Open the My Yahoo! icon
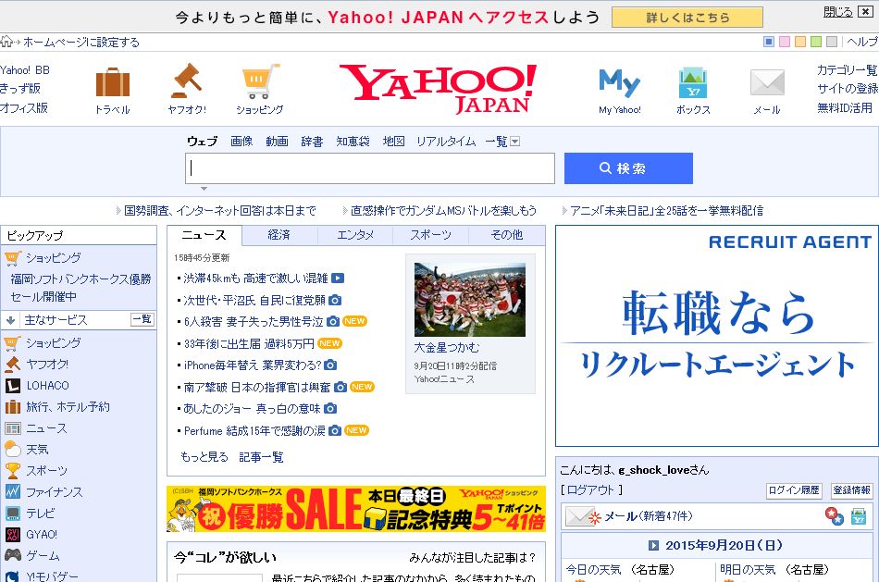Viewport: 879px width, 582px height. [619, 84]
